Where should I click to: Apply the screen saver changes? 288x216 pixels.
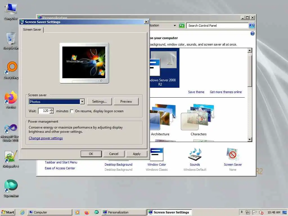(137, 154)
